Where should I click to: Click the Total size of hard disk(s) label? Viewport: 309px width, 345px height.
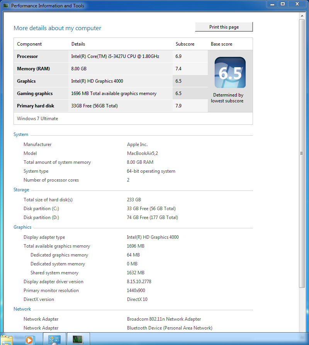(x=48, y=200)
